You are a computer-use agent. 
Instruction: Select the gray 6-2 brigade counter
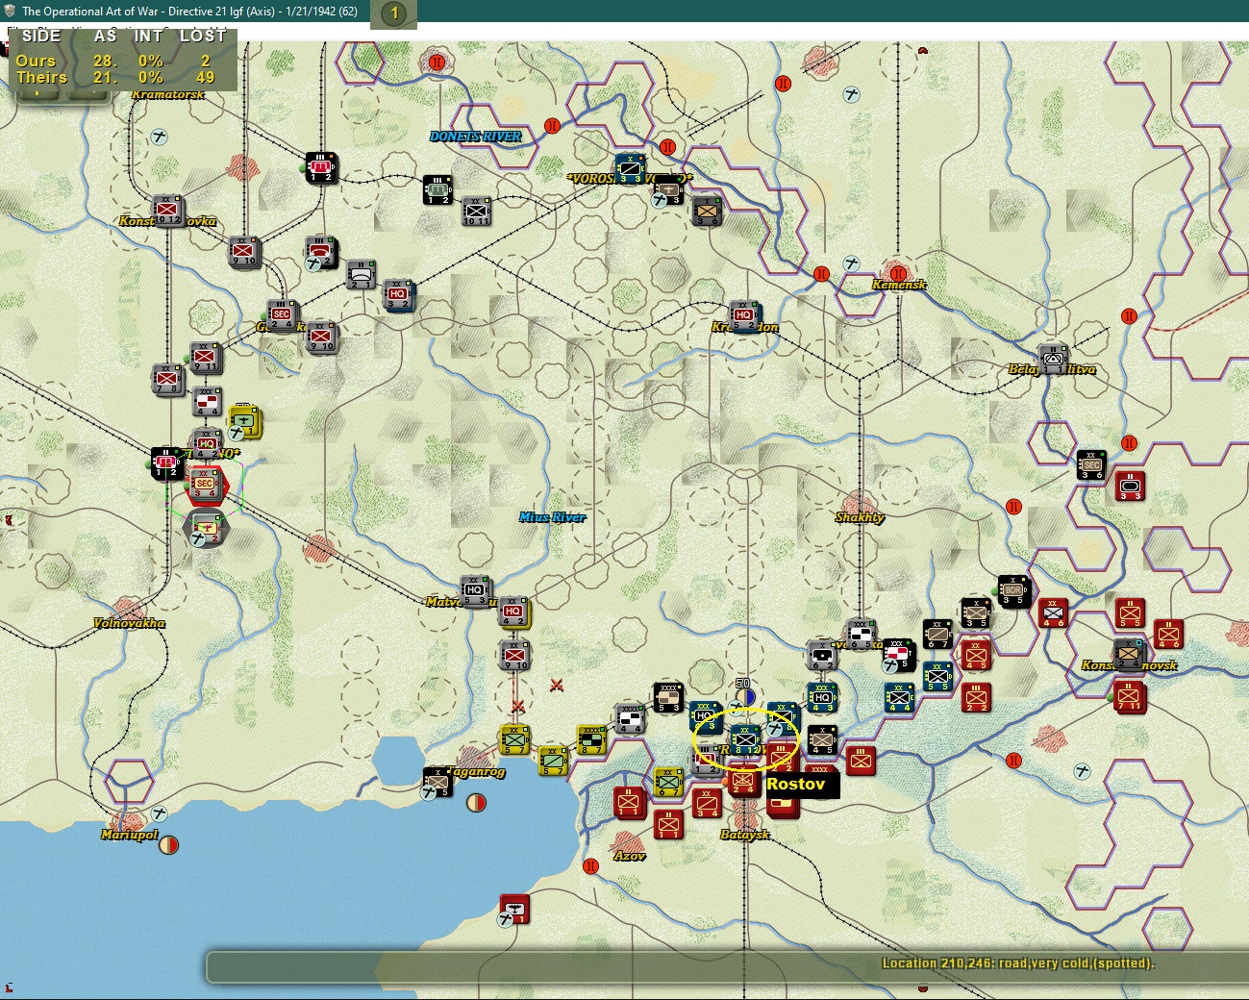click(822, 656)
